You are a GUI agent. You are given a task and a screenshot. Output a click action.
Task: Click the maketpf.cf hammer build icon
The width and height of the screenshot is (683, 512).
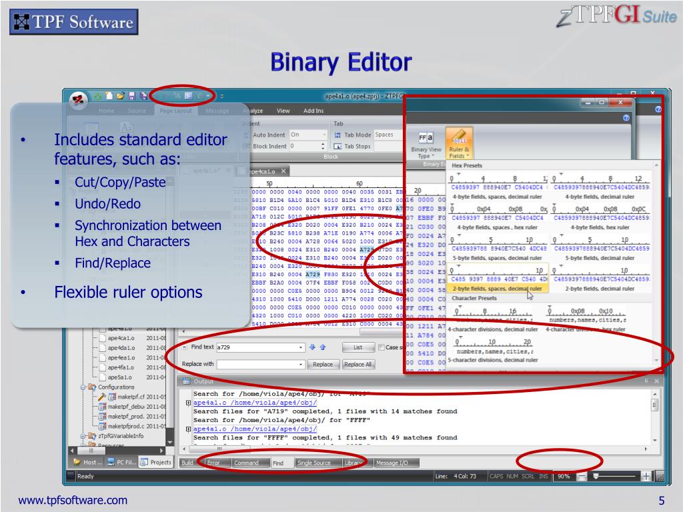click(x=101, y=397)
